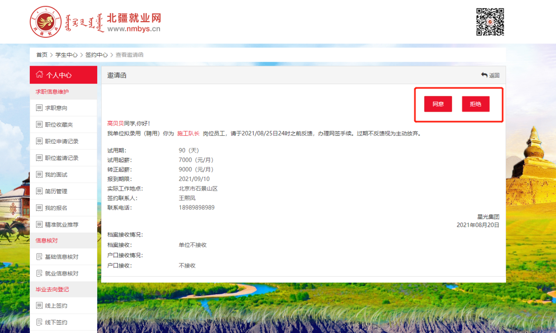
Task: Click the QR code image
Action: pyautogui.click(x=490, y=22)
